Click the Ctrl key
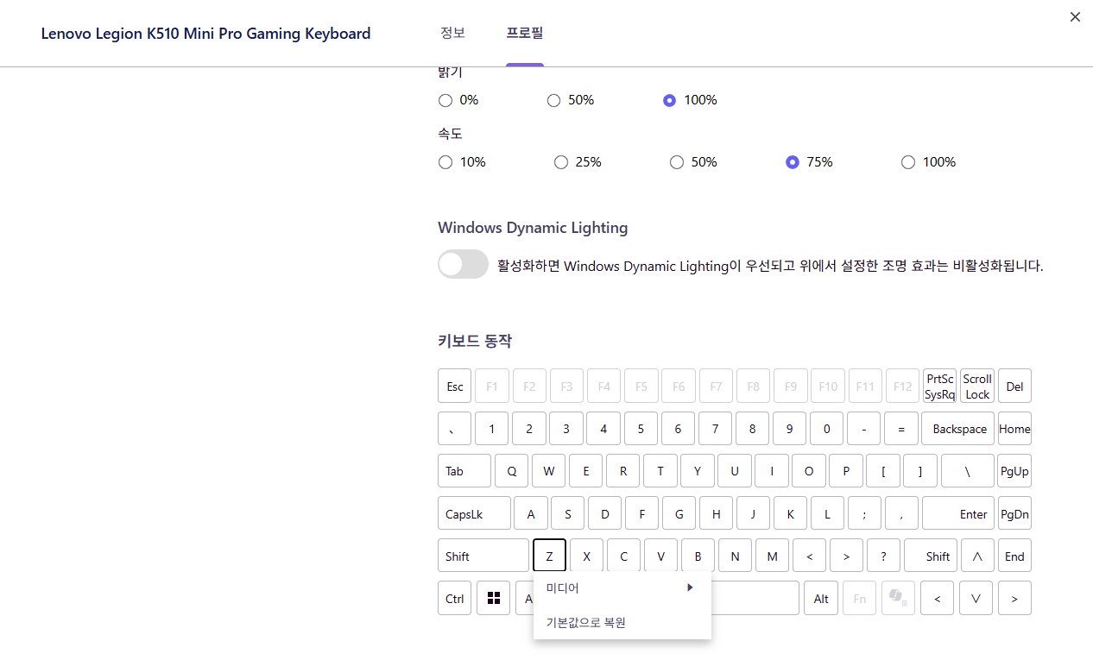Viewport: 1093px width, 660px height. click(x=455, y=598)
